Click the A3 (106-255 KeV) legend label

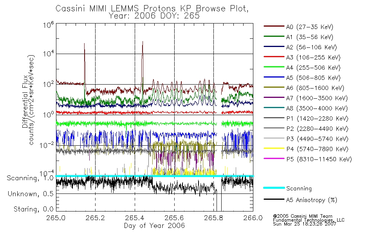click(313, 58)
